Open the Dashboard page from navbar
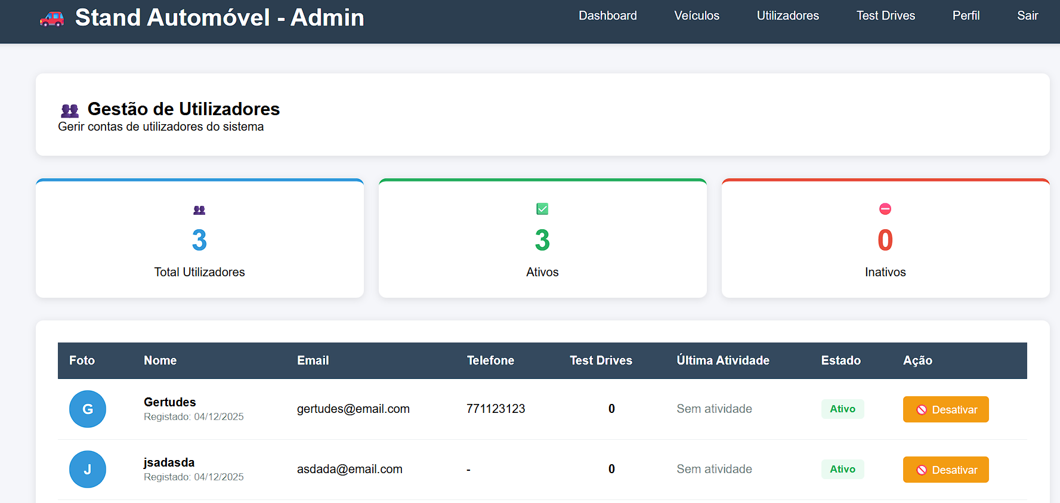The width and height of the screenshot is (1060, 503). click(607, 16)
